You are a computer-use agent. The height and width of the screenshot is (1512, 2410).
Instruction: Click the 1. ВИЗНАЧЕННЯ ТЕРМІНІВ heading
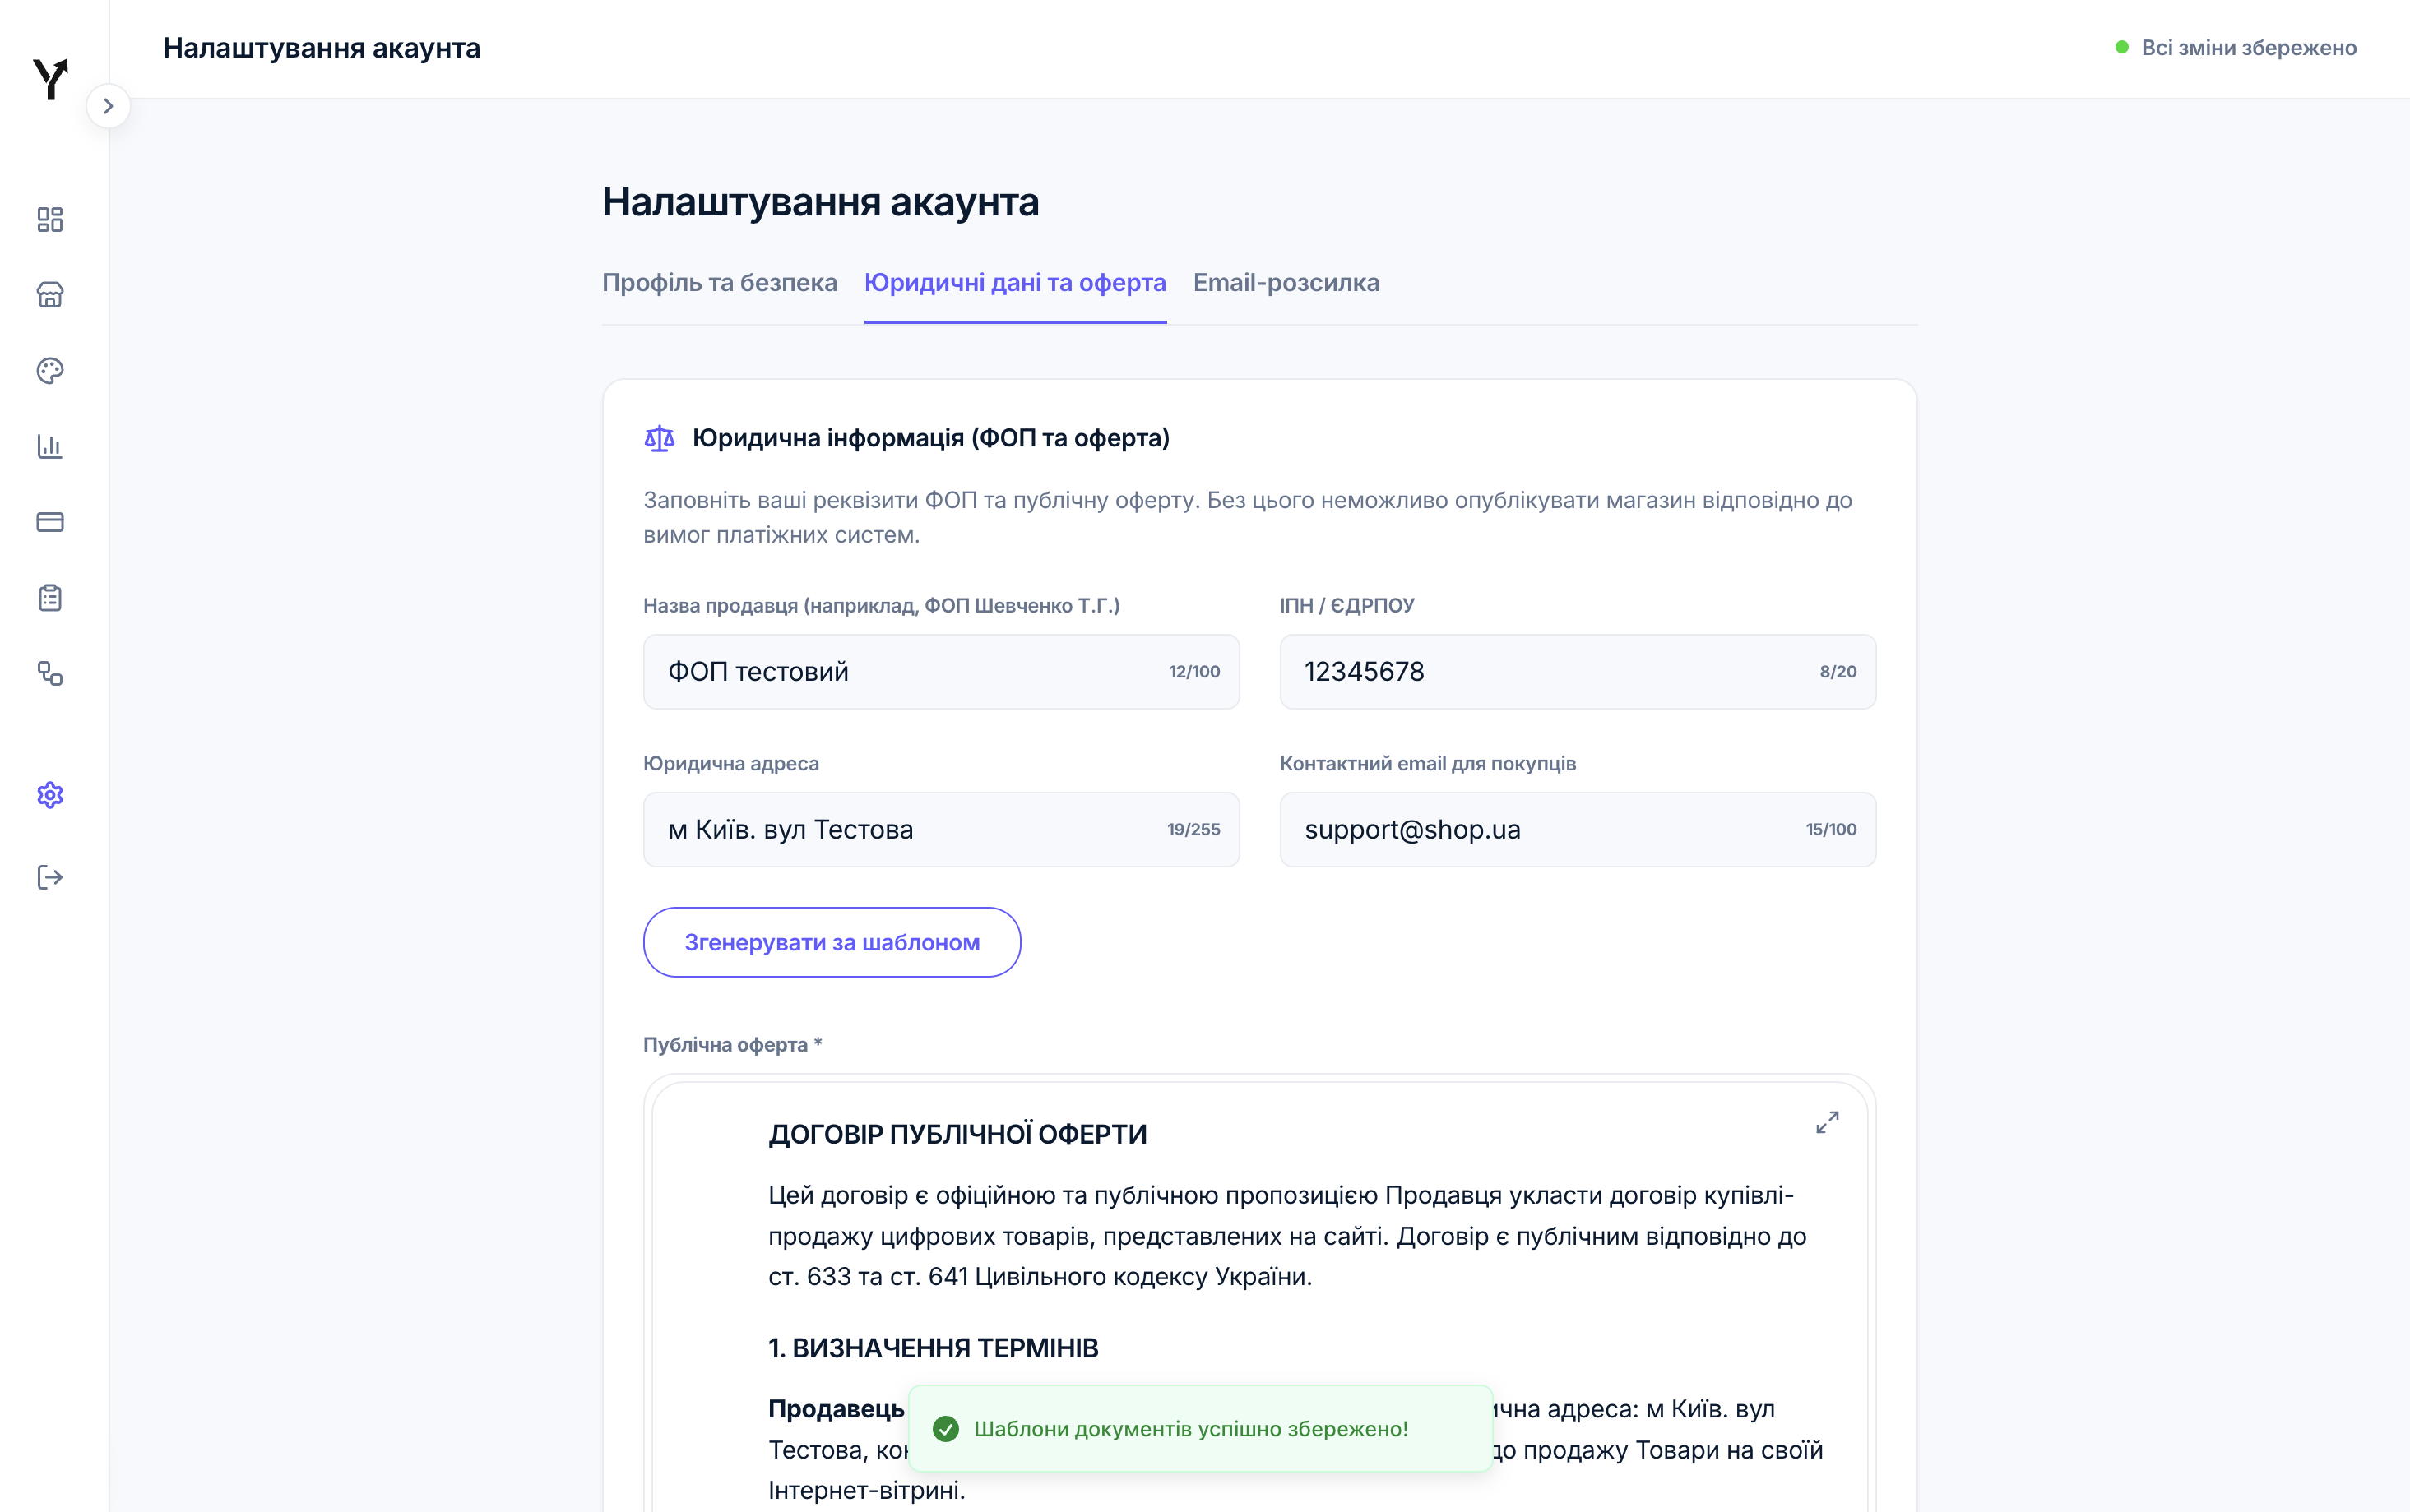coord(934,1348)
